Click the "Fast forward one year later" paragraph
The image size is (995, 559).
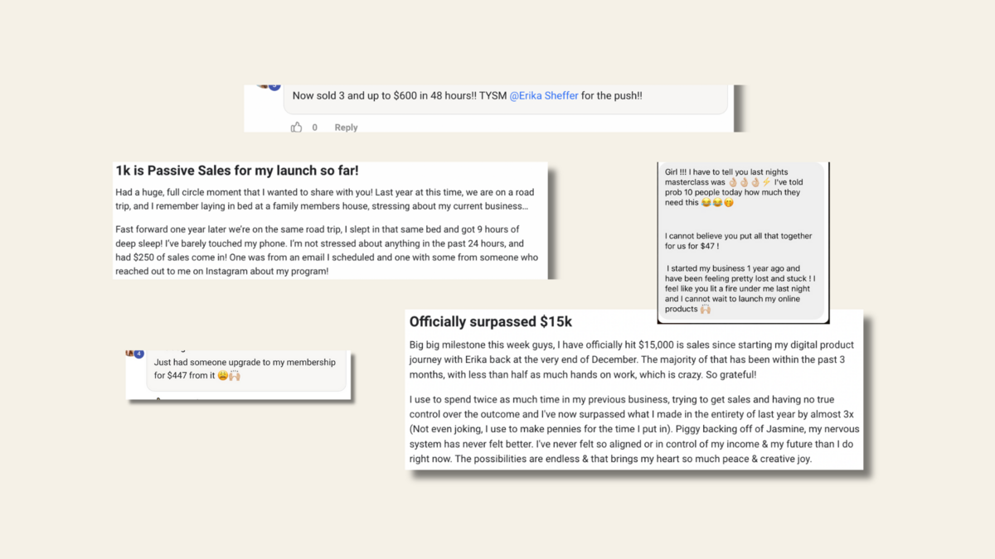click(327, 249)
